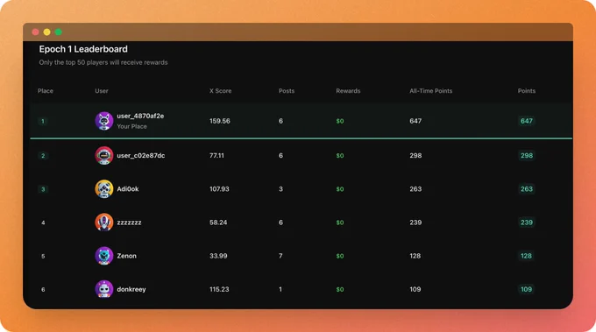
Task: Click the red close window button
Action: pos(35,32)
